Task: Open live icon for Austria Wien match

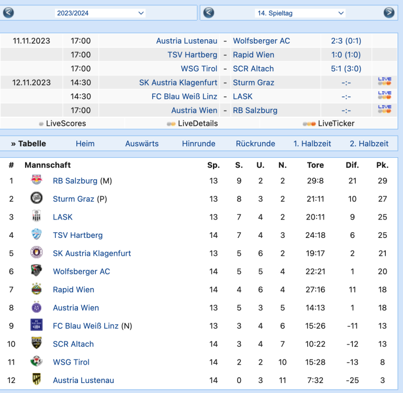Action: 384,110
